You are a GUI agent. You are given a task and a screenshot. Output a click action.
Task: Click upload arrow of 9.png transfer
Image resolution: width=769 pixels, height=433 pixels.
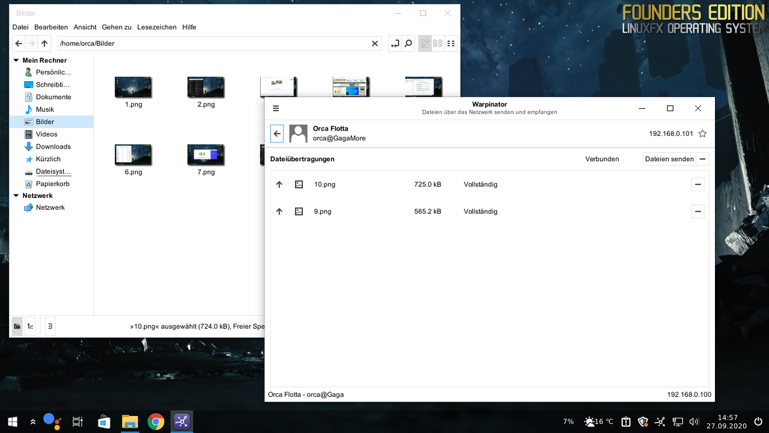coord(279,212)
